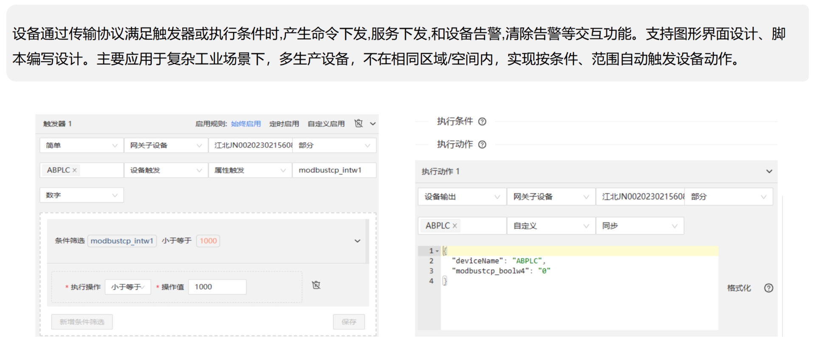Open the 同步 mode dropdown

pyautogui.click(x=639, y=226)
